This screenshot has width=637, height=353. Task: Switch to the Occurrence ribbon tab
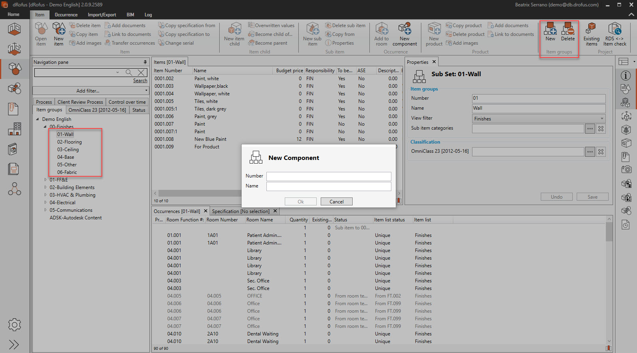click(x=66, y=15)
